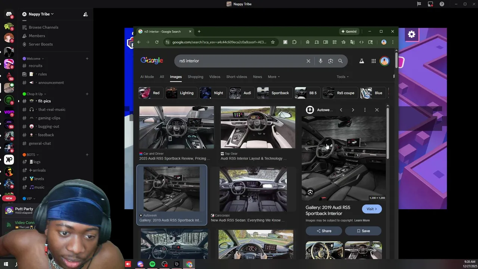Switch to the Shopping tab
Viewport: 478px width, 269px height.
195,77
